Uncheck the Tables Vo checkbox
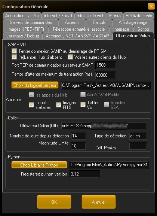 (83, 104)
